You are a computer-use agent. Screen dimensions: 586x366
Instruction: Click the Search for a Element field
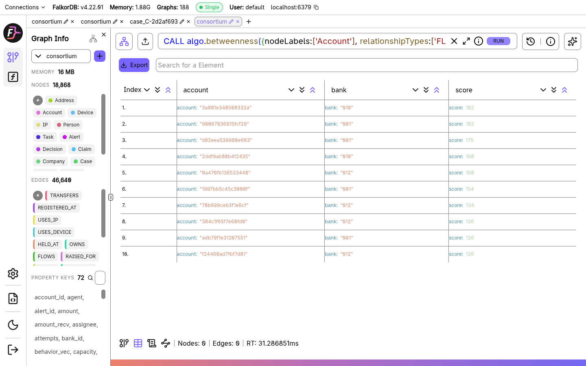(367, 65)
